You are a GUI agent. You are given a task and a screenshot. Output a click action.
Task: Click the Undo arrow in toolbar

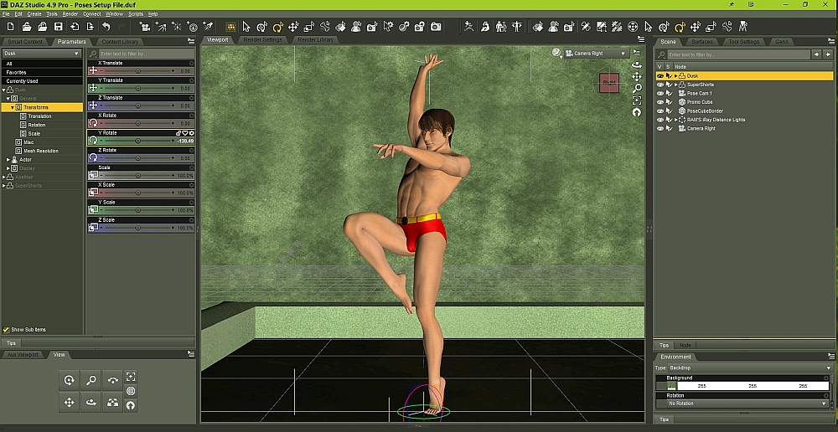pos(106,27)
